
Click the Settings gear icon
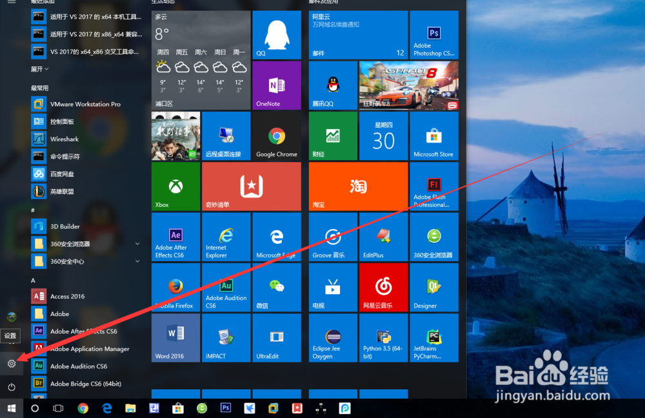pyautogui.click(x=12, y=364)
